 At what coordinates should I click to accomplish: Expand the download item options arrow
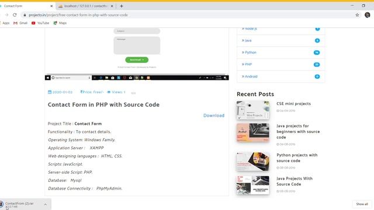point(46,204)
